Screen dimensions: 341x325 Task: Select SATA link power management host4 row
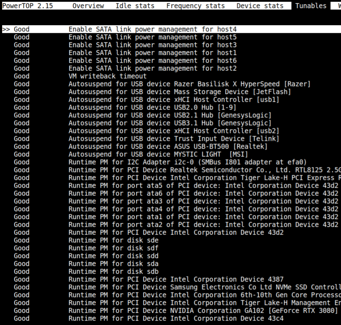point(172,29)
